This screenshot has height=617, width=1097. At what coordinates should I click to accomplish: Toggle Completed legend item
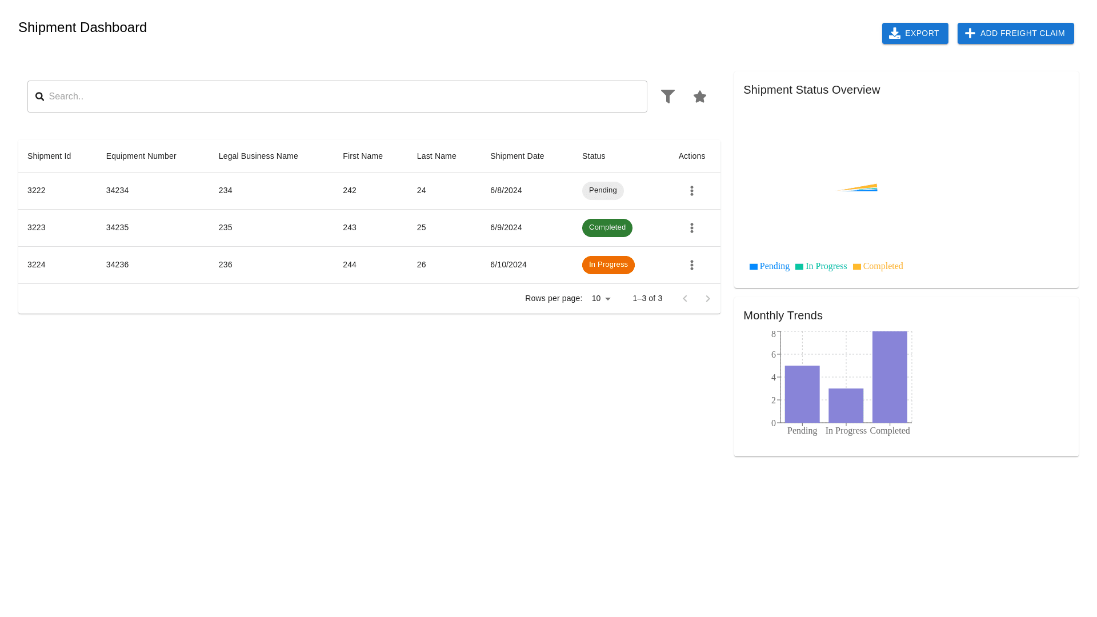click(x=878, y=266)
